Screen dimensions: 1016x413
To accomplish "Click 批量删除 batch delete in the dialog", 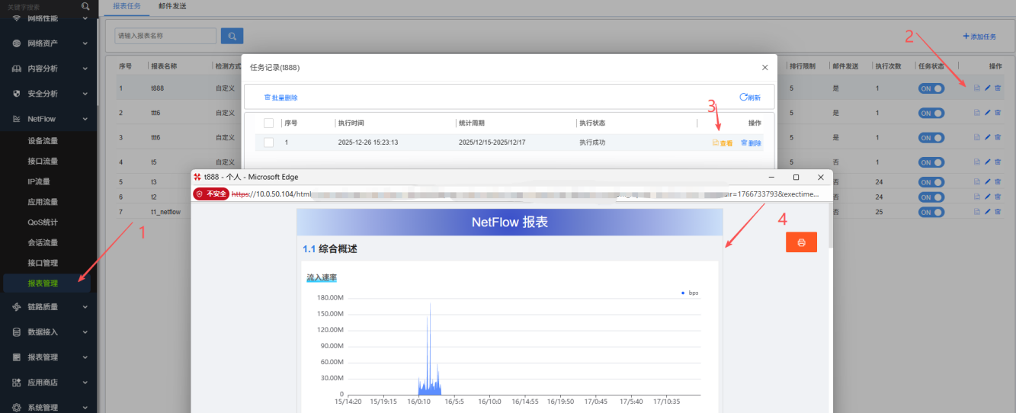I will (x=280, y=98).
